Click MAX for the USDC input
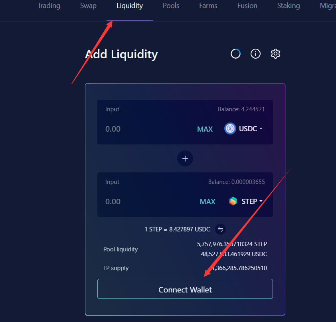Image resolution: width=336 pixels, height=322 pixels. [x=205, y=129]
